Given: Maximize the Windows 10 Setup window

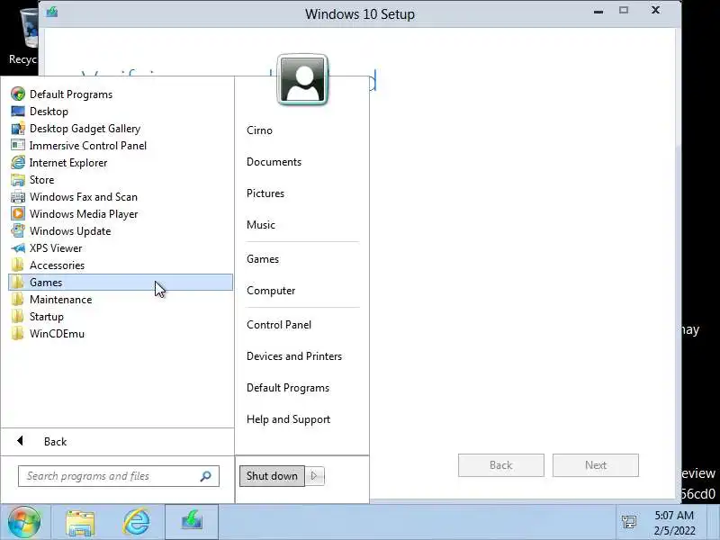Looking at the screenshot, I should (624, 10).
